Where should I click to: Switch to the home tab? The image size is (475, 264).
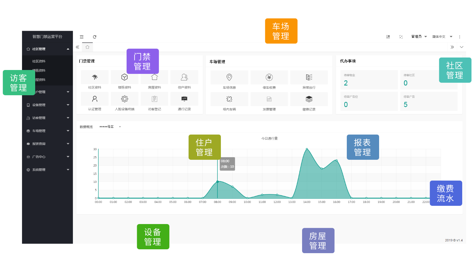pyautogui.click(x=87, y=47)
